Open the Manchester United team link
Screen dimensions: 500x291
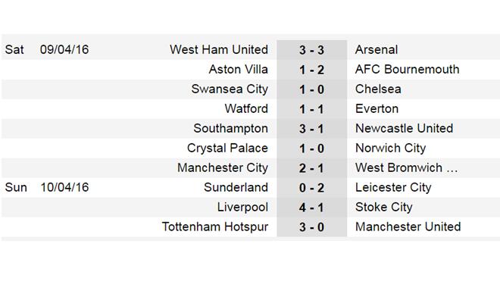[408, 227]
